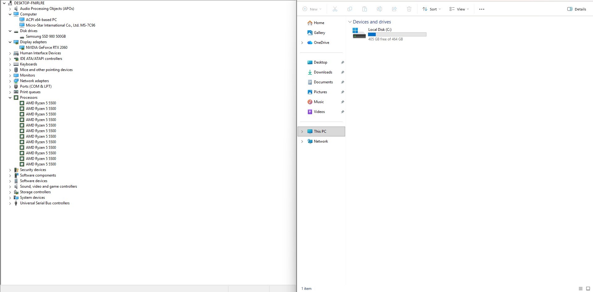Open the View options dropdown
This screenshot has height=292, width=593.
tap(459, 9)
